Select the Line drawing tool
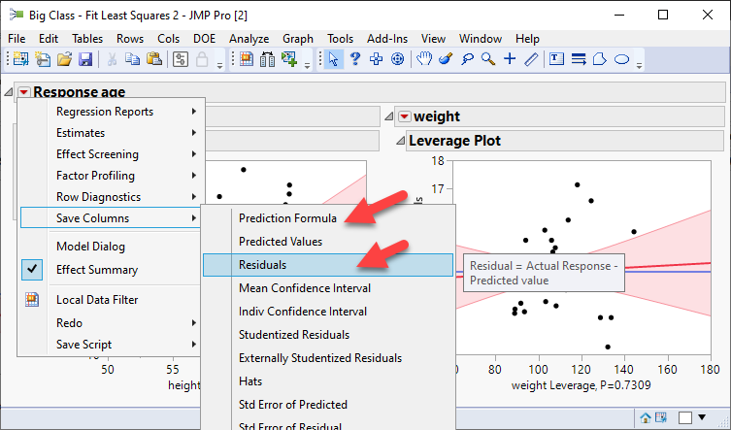 531,59
